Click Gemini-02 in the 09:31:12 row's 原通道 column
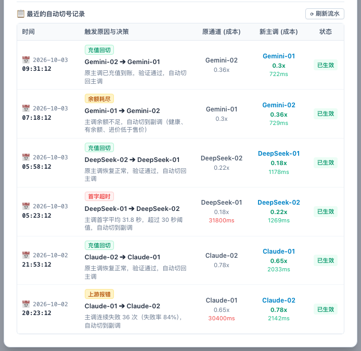The width and height of the screenshot is (361, 351). point(222,60)
